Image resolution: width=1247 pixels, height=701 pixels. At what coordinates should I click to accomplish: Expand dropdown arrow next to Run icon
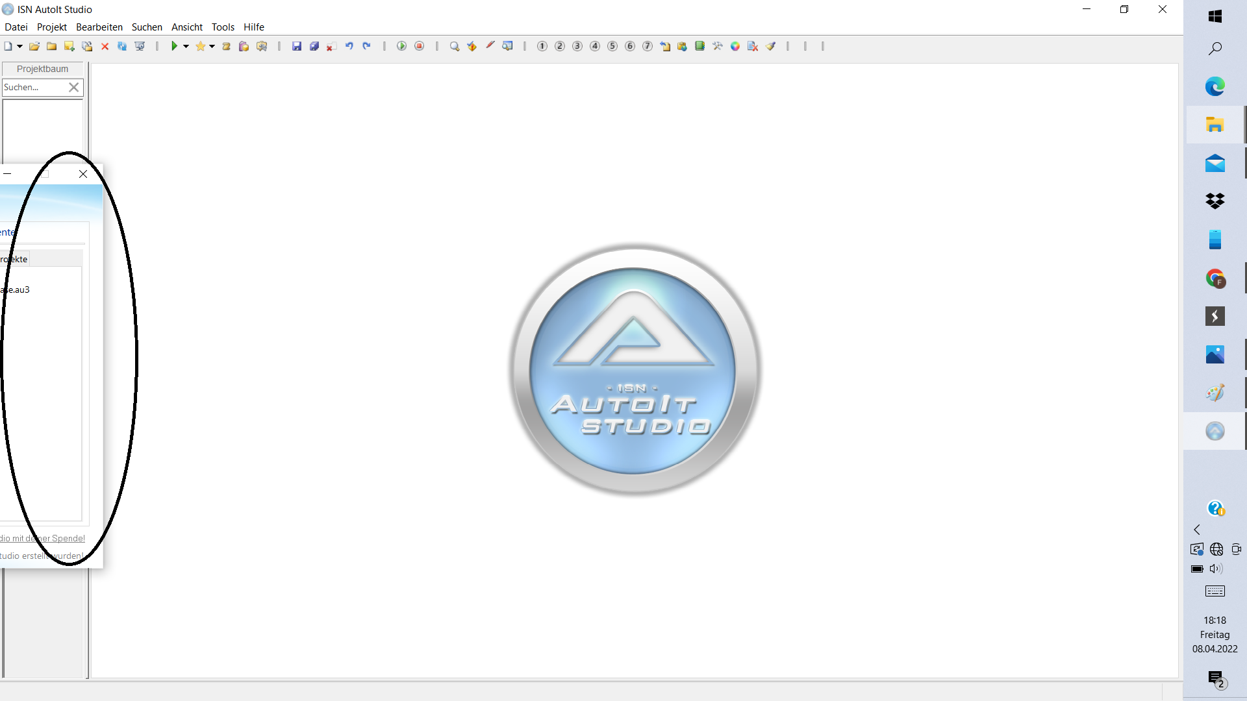(x=186, y=46)
